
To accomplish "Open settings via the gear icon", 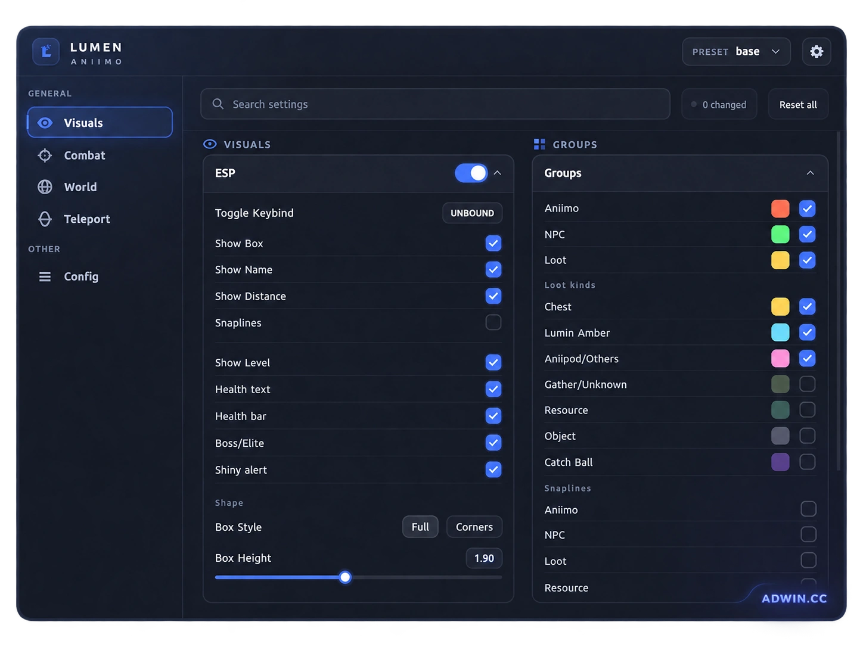I will (x=816, y=52).
